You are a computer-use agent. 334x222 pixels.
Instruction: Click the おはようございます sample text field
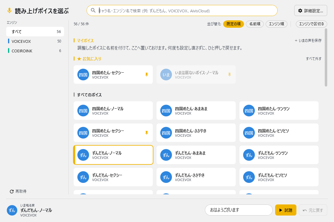238,210
